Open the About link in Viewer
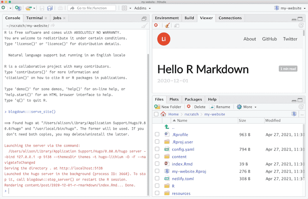Screen dimensions: 308x199 point(249,39)
